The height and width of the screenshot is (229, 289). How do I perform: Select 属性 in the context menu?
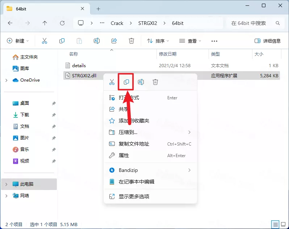pyautogui.click(x=124, y=155)
